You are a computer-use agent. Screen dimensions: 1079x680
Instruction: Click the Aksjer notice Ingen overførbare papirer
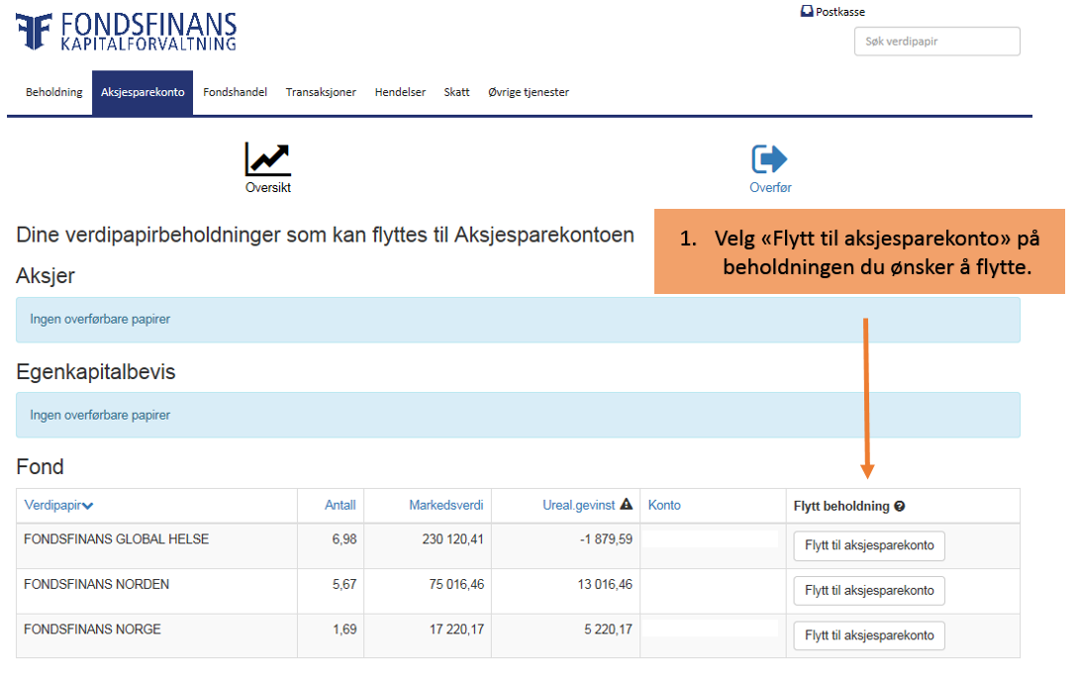tap(518, 320)
